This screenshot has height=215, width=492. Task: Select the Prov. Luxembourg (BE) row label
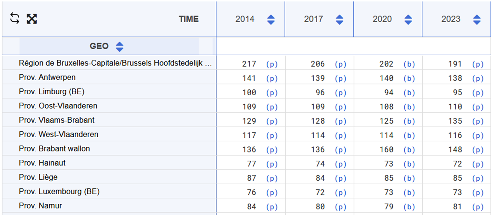(59, 191)
